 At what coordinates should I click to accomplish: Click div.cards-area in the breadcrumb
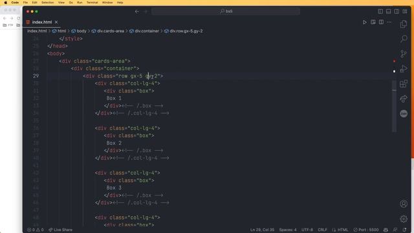(x=111, y=31)
